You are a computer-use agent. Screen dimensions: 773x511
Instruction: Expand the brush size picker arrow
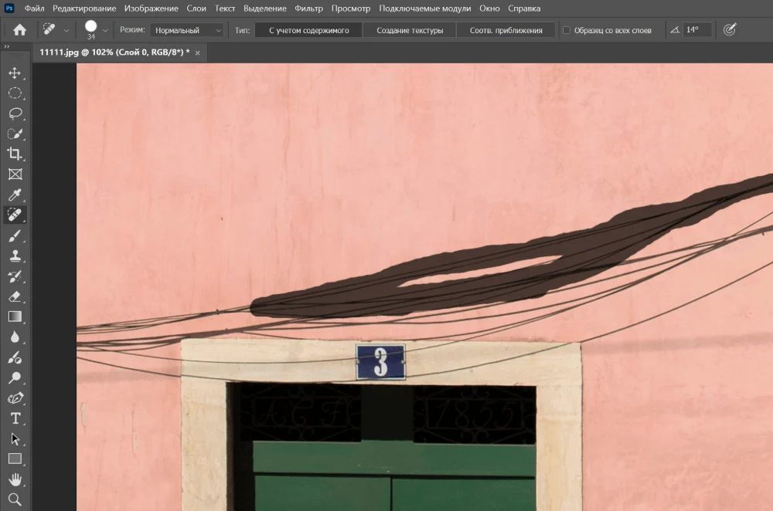point(105,30)
